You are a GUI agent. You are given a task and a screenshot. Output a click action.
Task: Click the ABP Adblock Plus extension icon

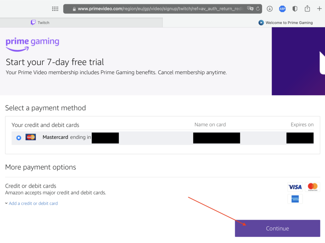(282, 9)
